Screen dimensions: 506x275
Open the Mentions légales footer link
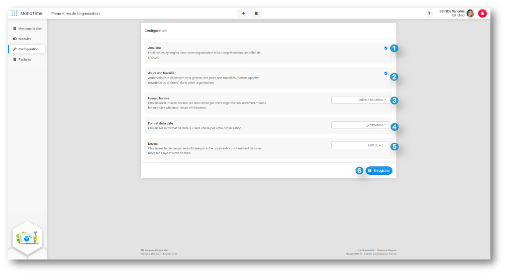[x=386, y=250]
